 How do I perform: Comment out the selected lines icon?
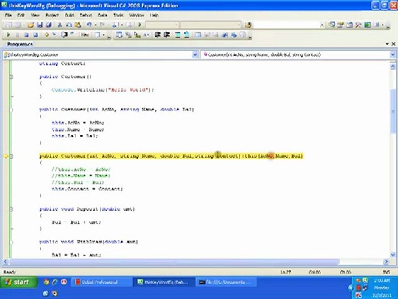click(x=178, y=35)
